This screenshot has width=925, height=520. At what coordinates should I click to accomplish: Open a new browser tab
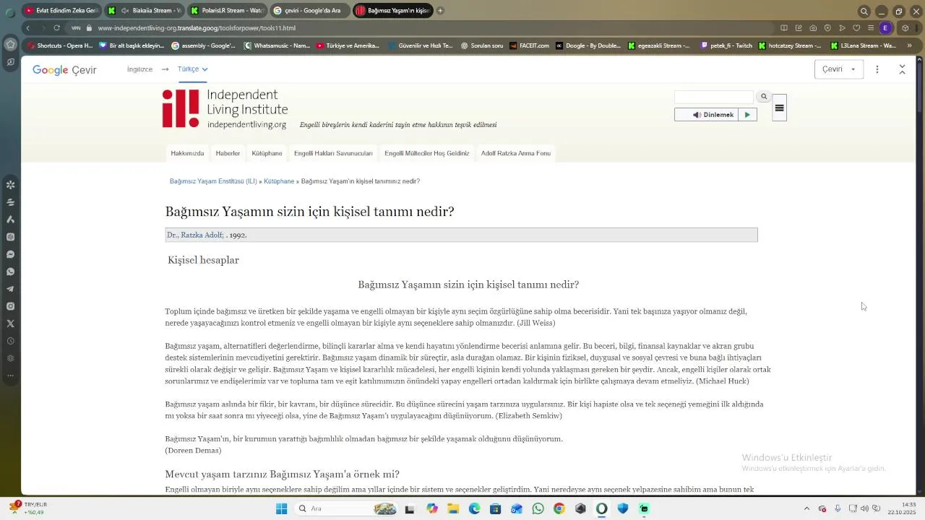440,11
